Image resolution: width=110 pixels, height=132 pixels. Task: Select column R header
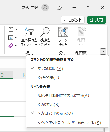pyautogui.click(x=20, y=75)
